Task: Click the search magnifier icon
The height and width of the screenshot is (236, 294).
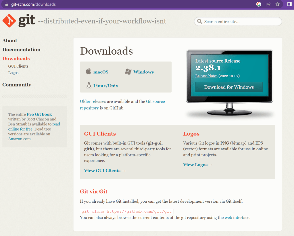Action: [x=200, y=22]
